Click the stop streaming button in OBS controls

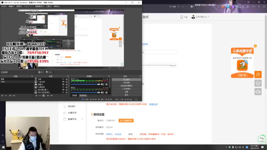pos(126,80)
